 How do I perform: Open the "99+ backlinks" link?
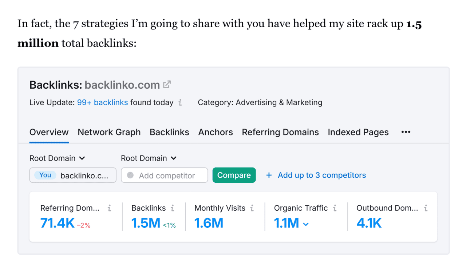102,103
